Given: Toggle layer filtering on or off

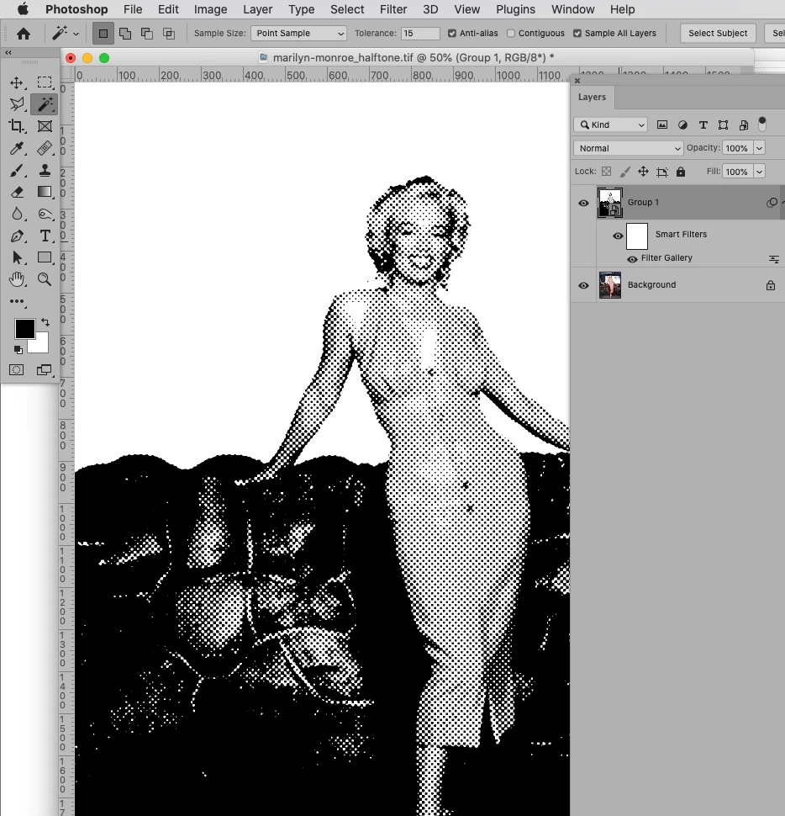Looking at the screenshot, I should click(762, 124).
